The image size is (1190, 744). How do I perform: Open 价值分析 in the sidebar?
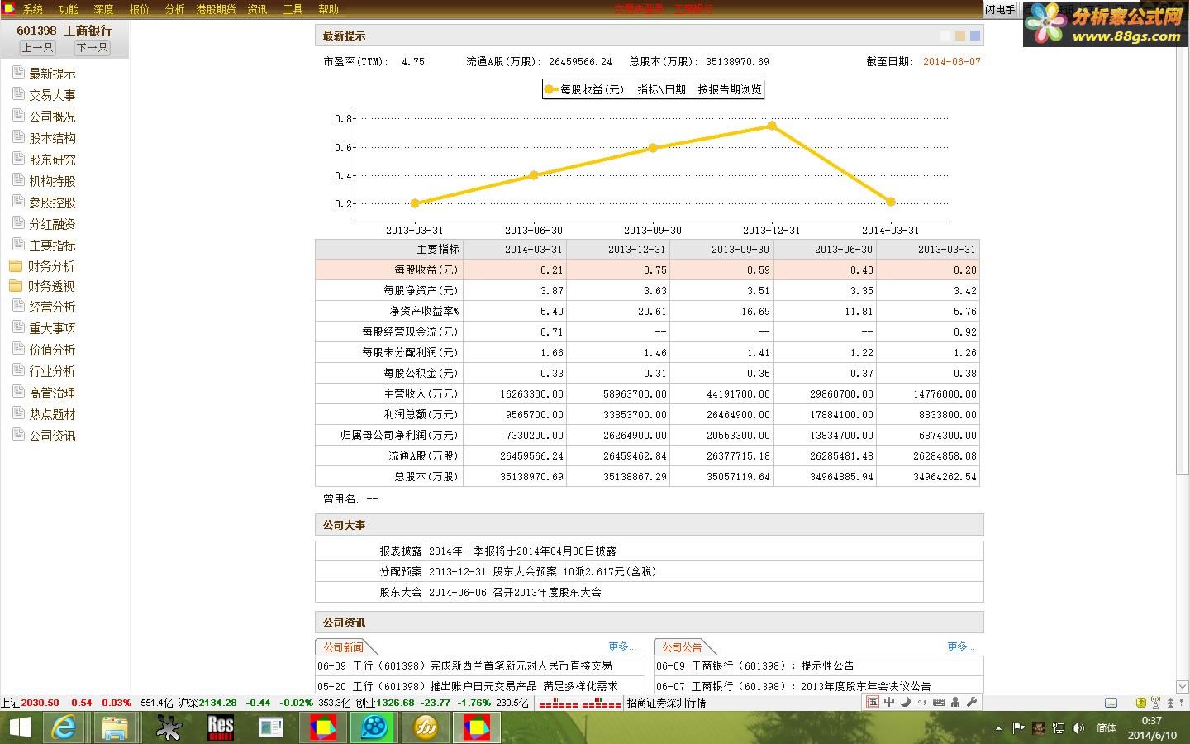(x=52, y=350)
